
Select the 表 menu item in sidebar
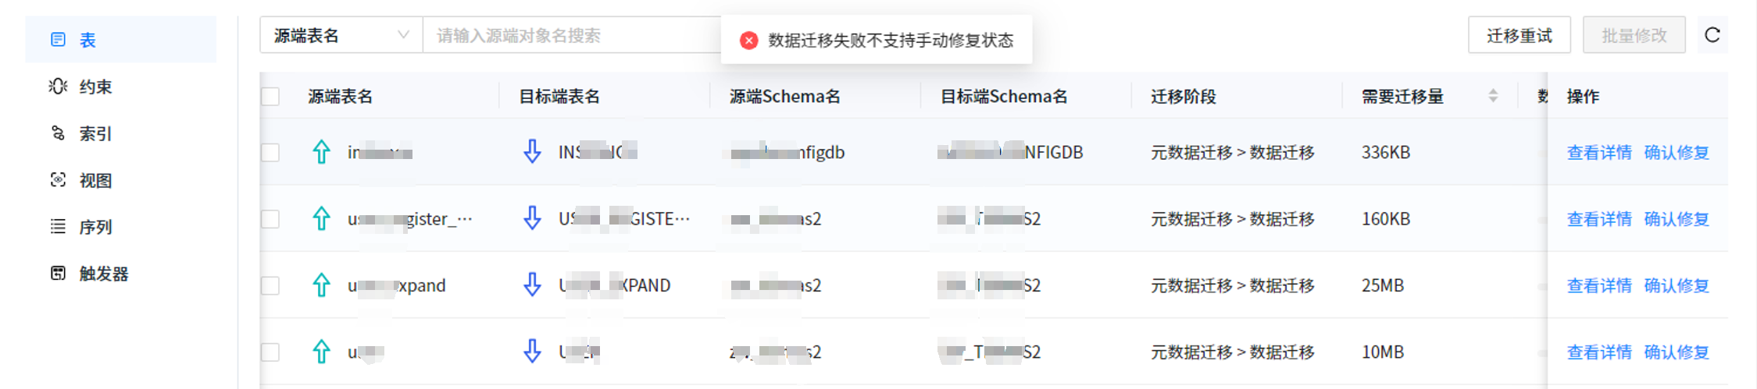tap(87, 40)
